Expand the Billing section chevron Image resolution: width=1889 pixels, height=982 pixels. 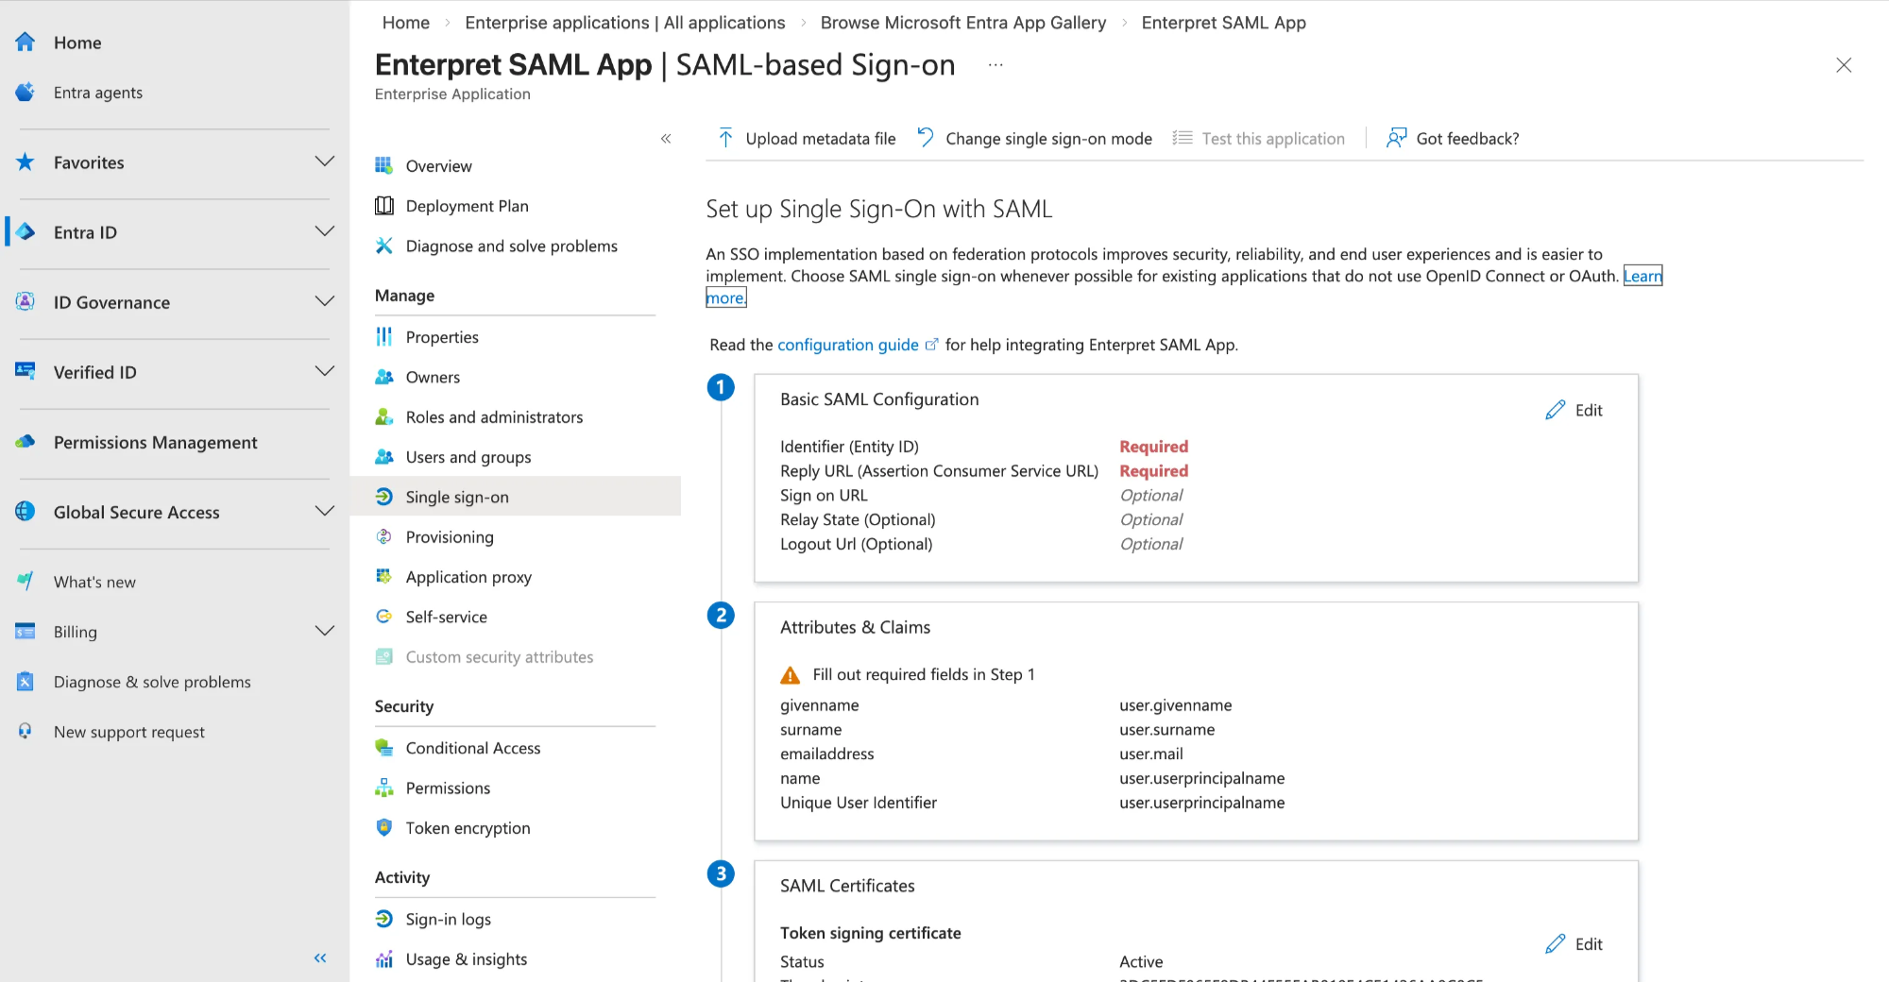click(x=325, y=631)
